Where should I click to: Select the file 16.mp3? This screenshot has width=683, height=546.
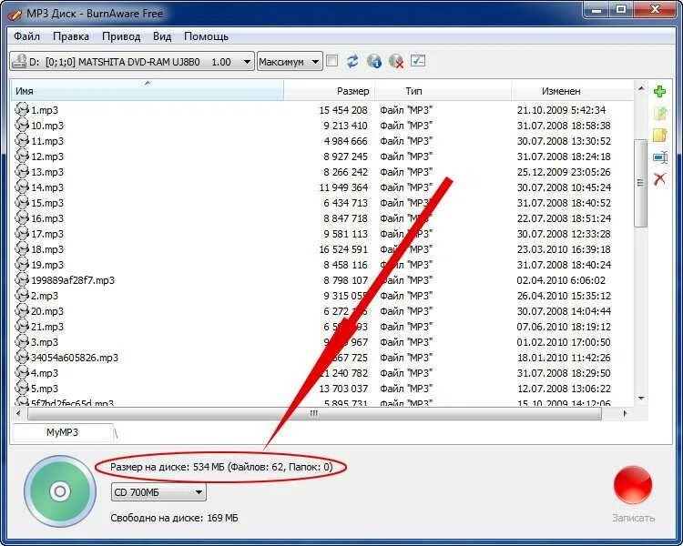coord(47,218)
